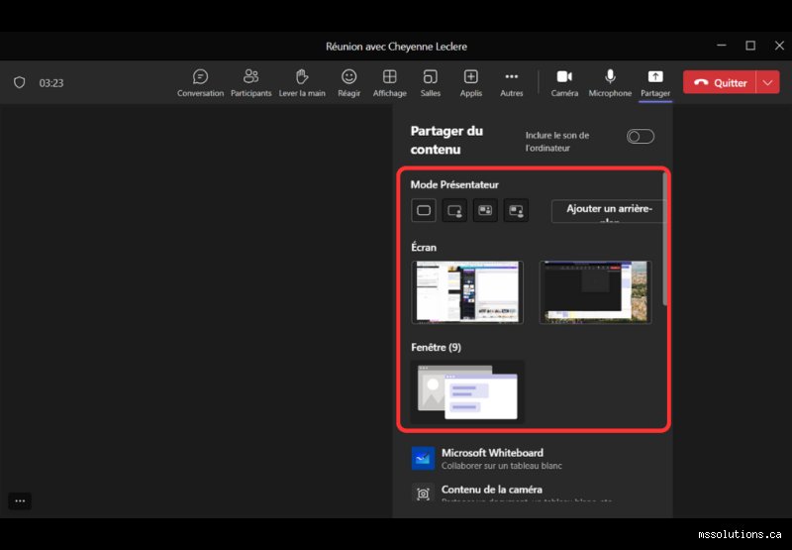Open the Réagir reactions menu
This screenshot has height=550, width=792.
349,83
